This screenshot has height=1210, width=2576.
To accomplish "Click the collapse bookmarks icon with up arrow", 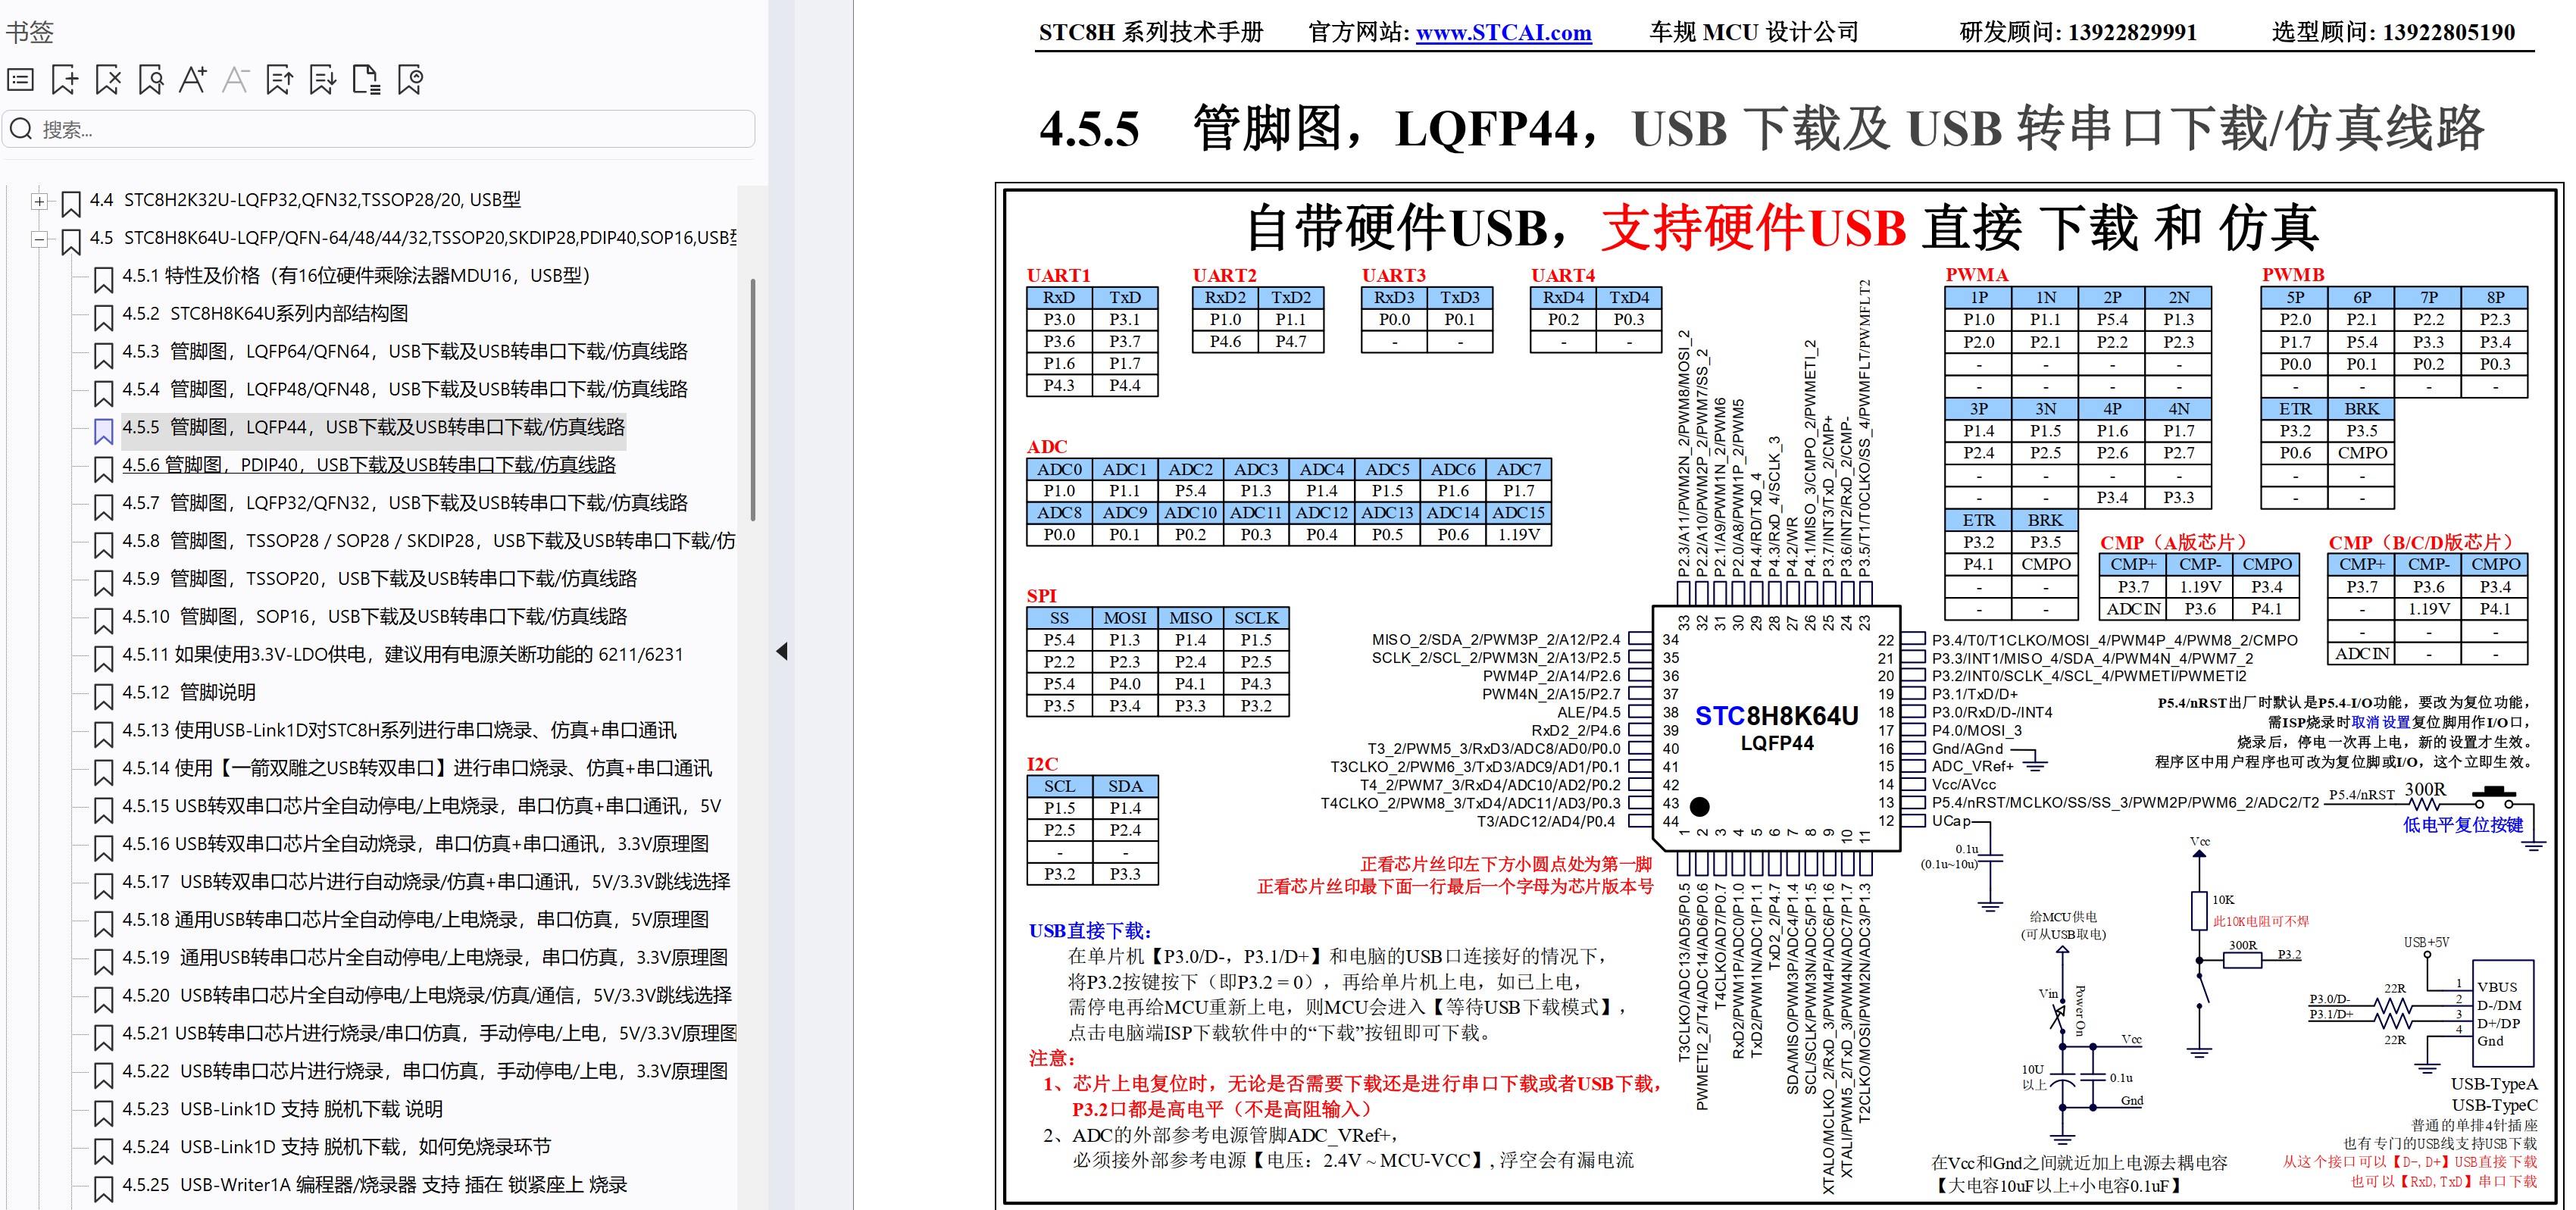I will [x=280, y=80].
